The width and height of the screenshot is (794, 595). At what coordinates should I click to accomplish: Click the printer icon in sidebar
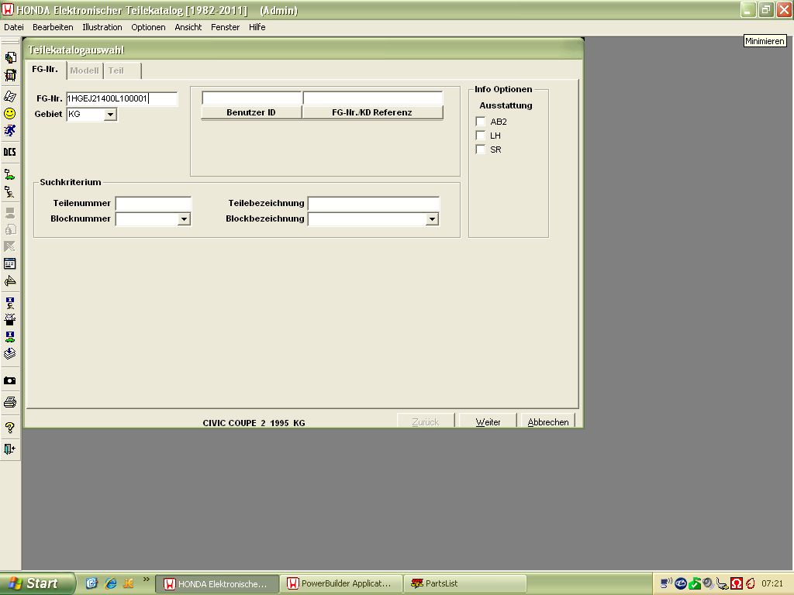point(10,402)
